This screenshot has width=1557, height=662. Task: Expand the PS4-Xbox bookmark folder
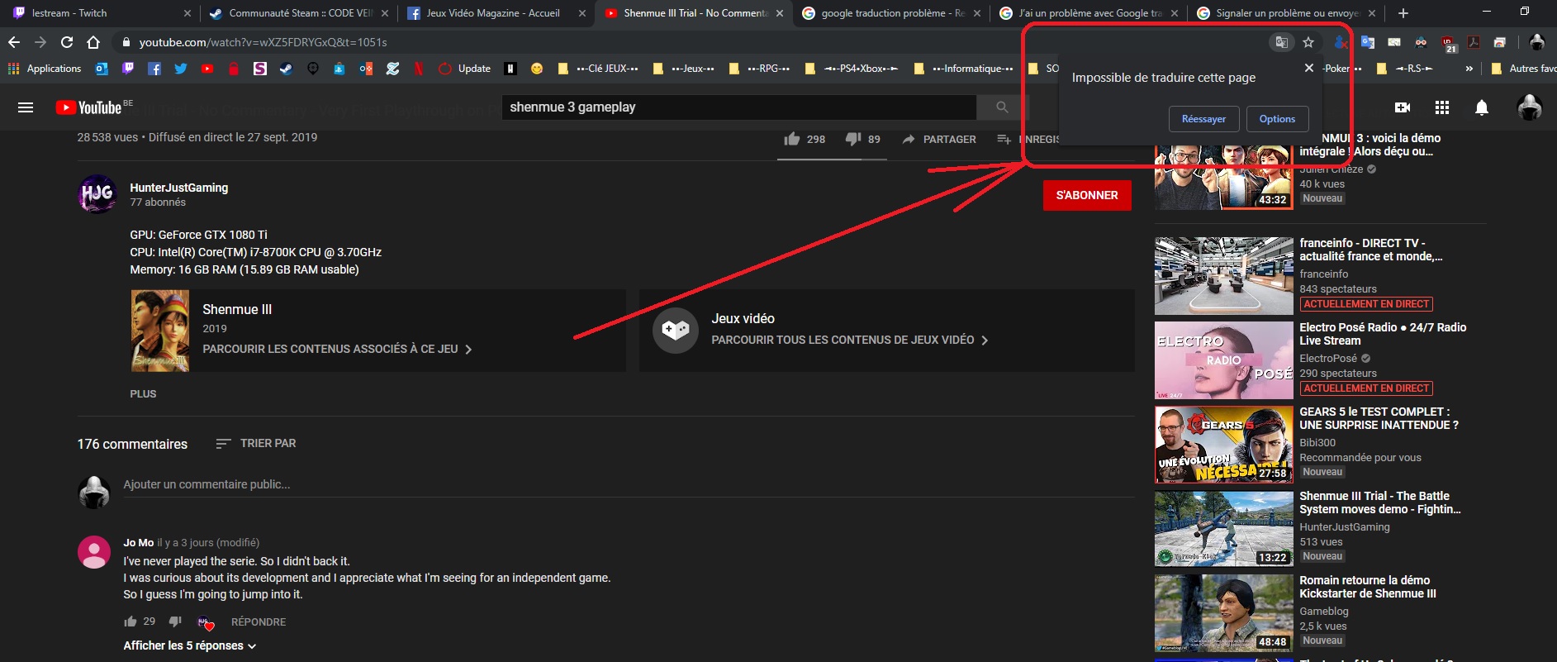(x=852, y=69)
